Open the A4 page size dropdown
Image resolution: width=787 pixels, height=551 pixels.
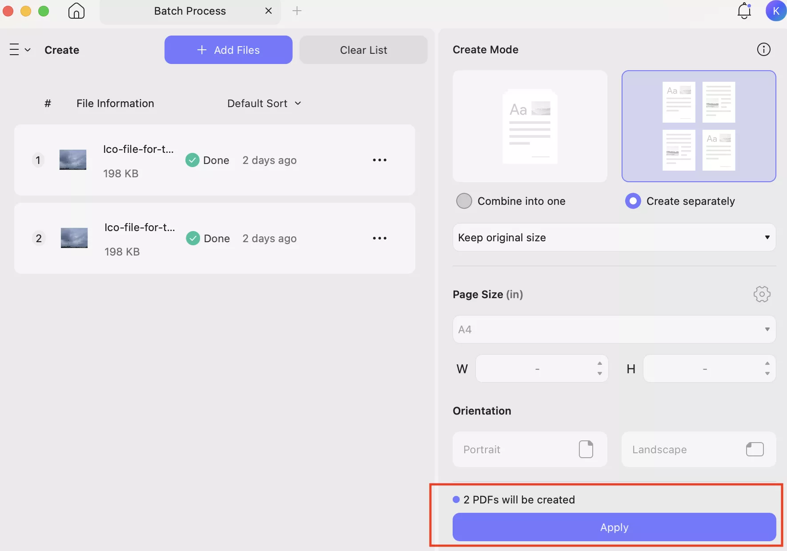pos(614,329)
